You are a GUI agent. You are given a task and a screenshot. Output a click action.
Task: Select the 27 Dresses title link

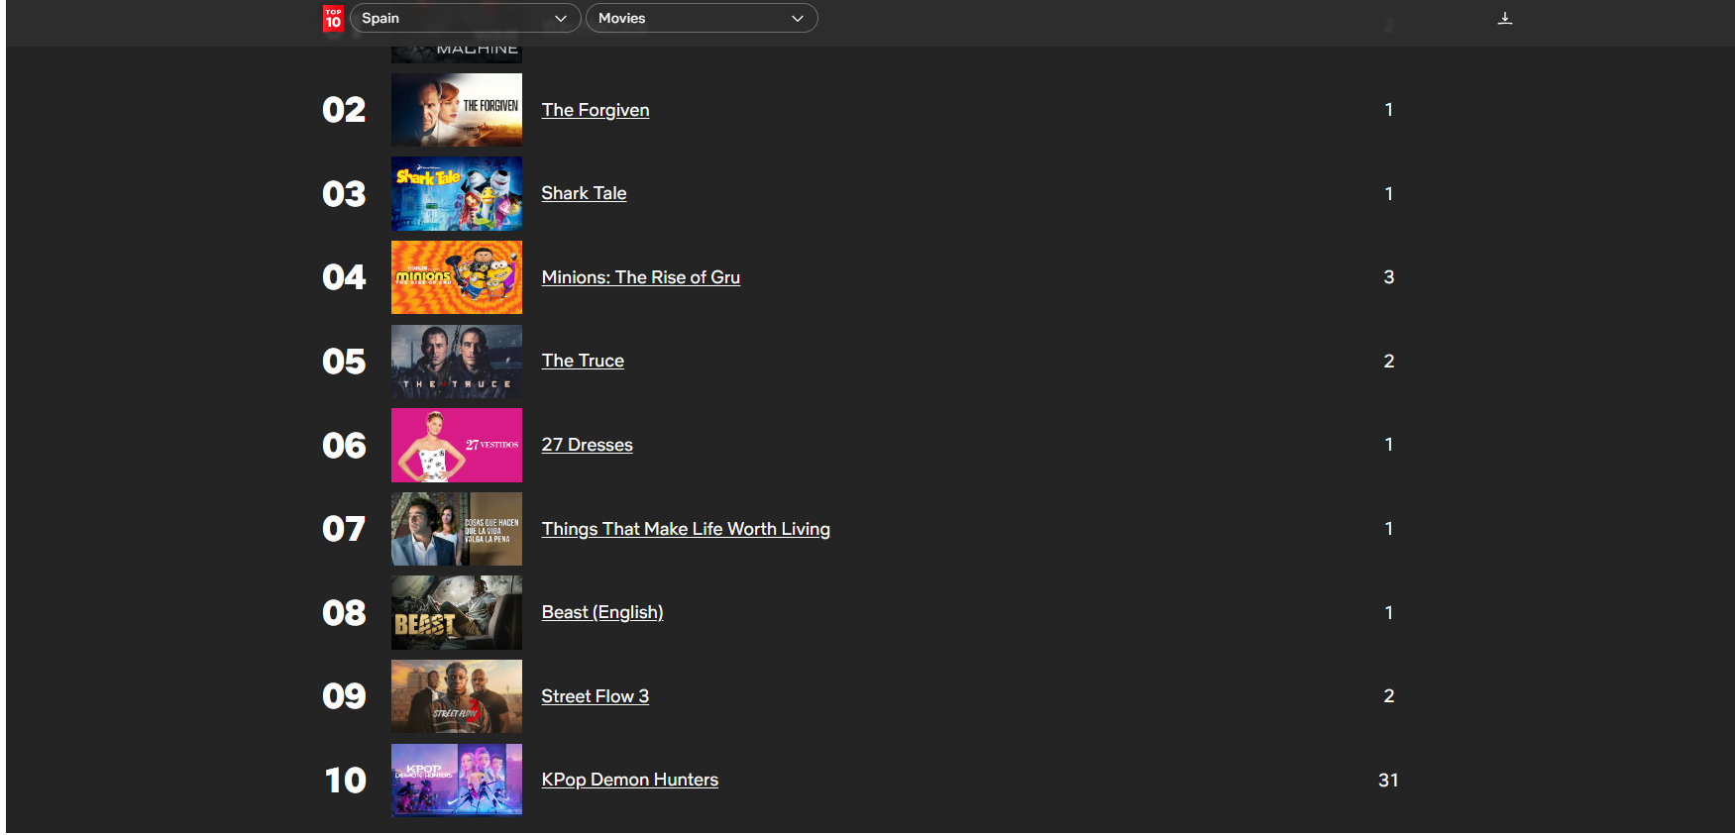click(x=587, y=445)
